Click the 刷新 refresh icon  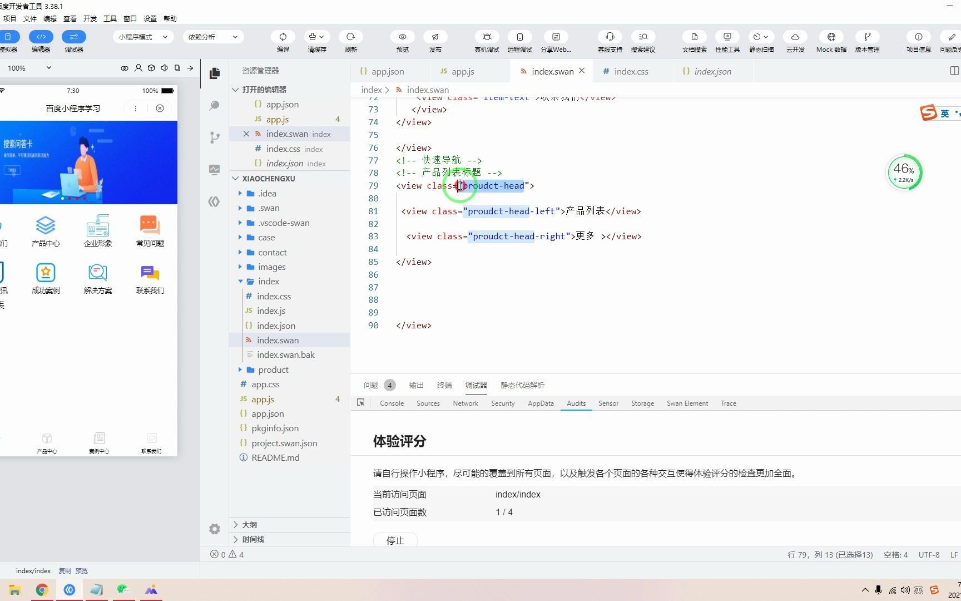(x=351, y=37)
